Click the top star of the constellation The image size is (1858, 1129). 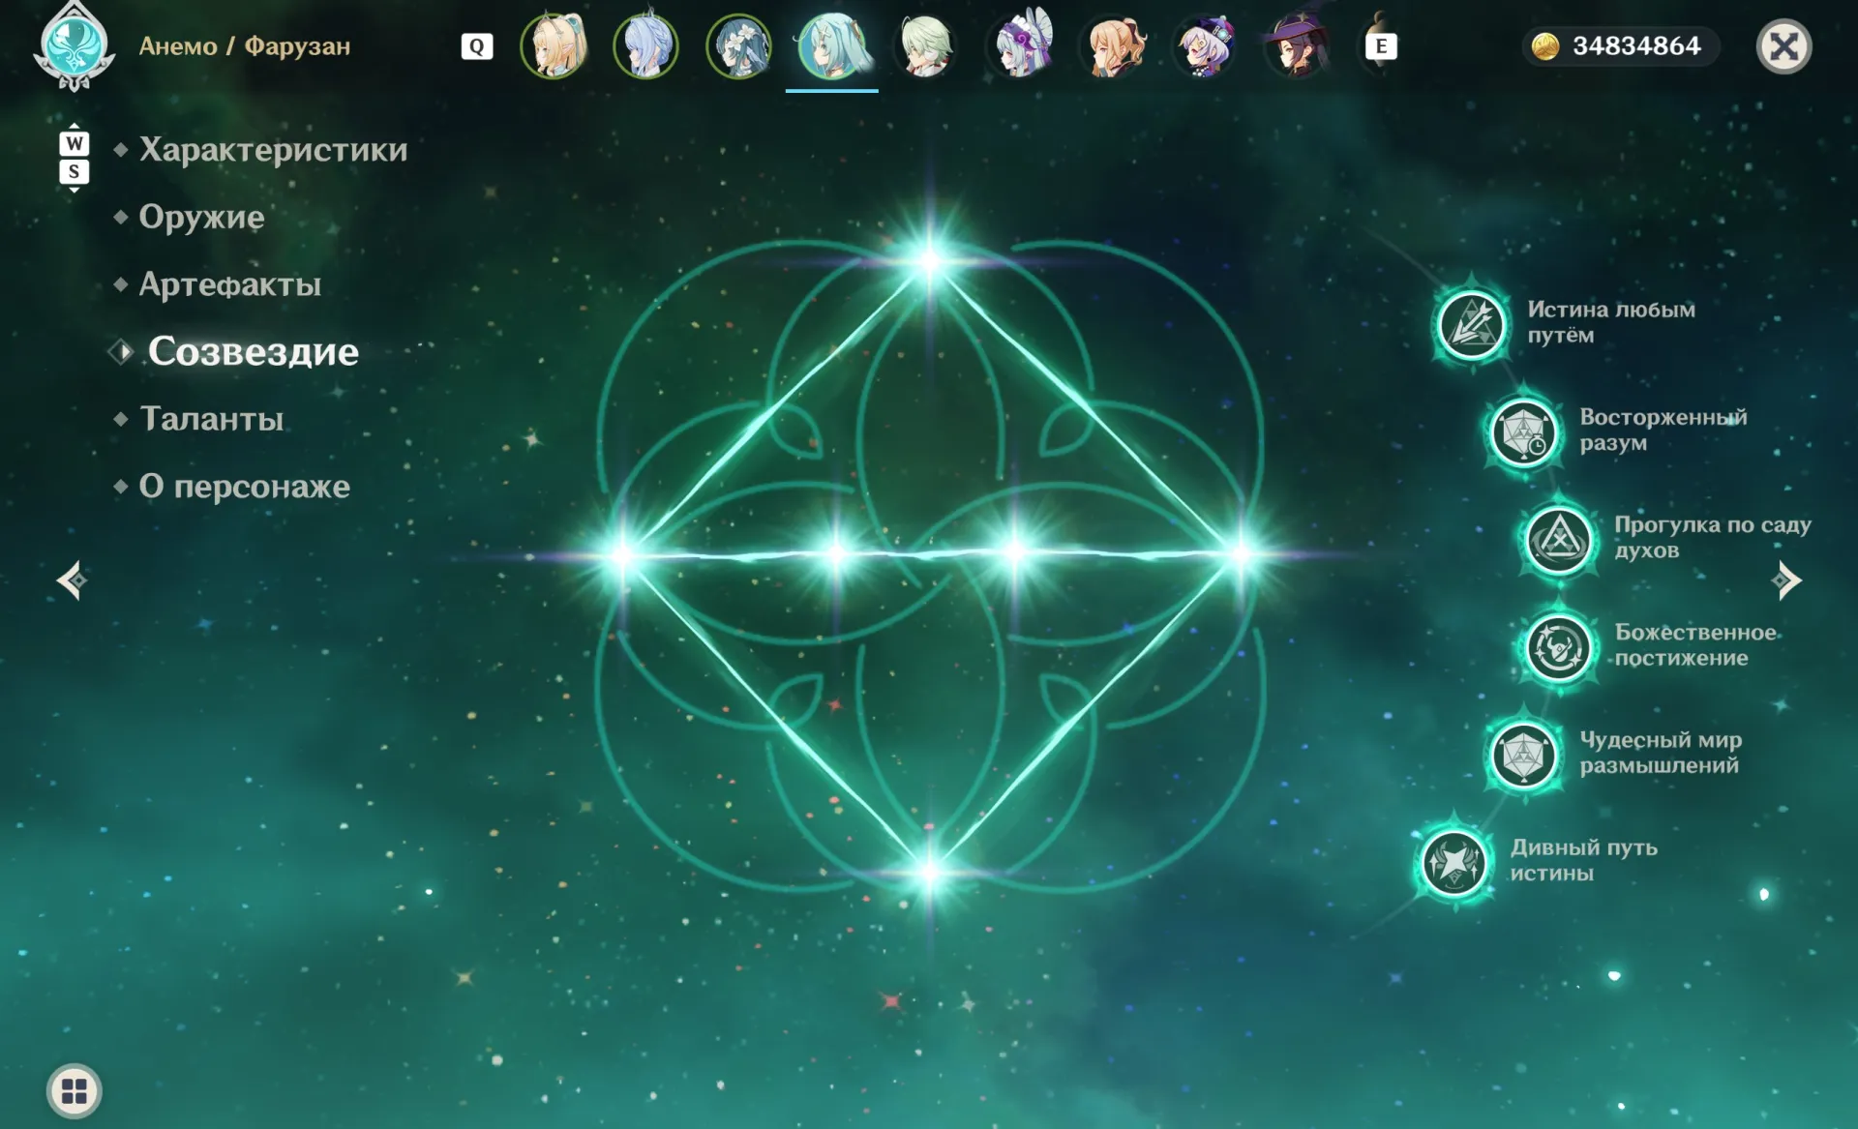pyautogui.click(x=929, y=260)
